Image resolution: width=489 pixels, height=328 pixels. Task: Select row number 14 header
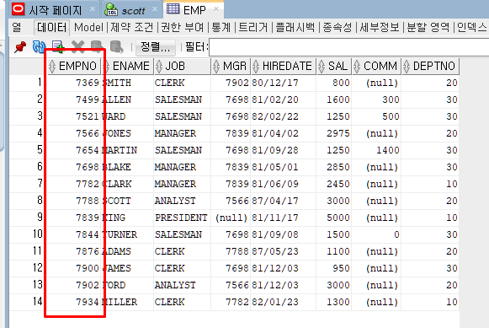tap(29, 302)
